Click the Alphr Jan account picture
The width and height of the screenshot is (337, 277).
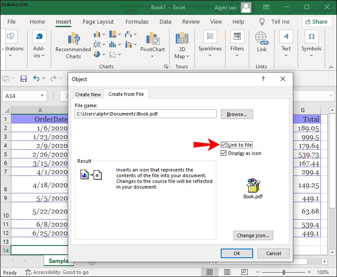(x=246, y=7)
